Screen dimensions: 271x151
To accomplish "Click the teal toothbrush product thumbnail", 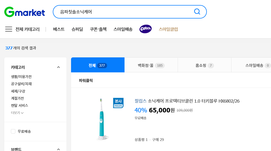I will [101, 119].
